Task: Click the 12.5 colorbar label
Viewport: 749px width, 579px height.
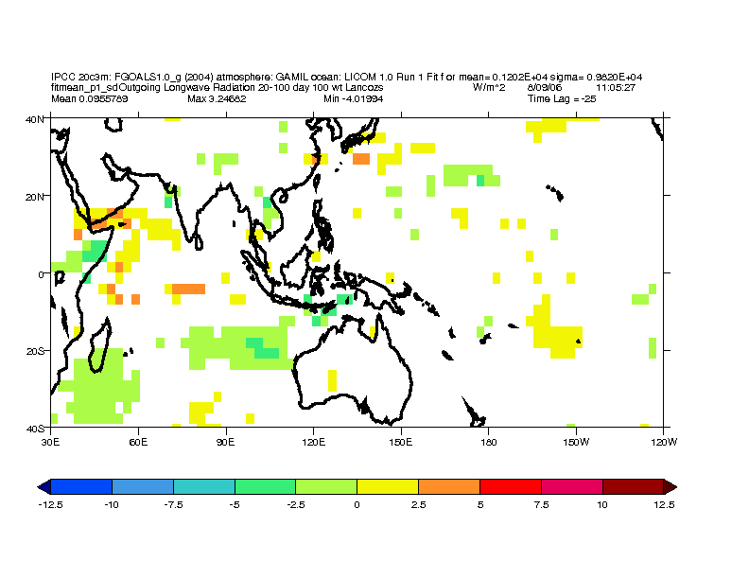Action: coord(664,505)
